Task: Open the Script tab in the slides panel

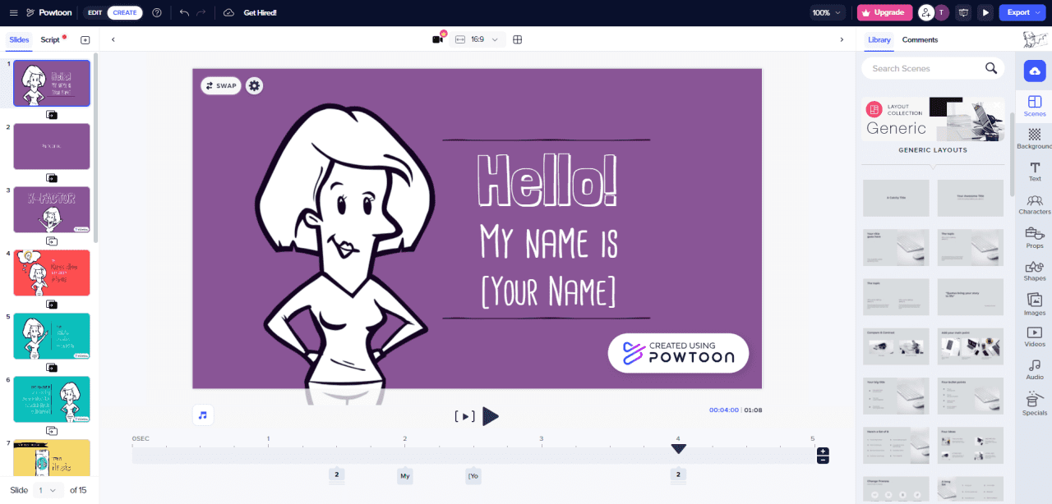Action: coord(48,39)
